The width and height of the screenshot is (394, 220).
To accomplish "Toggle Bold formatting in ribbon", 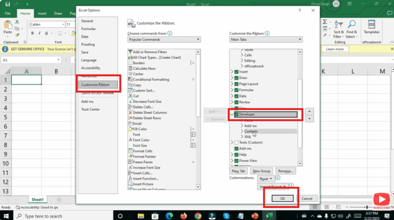I will [32, 33].
